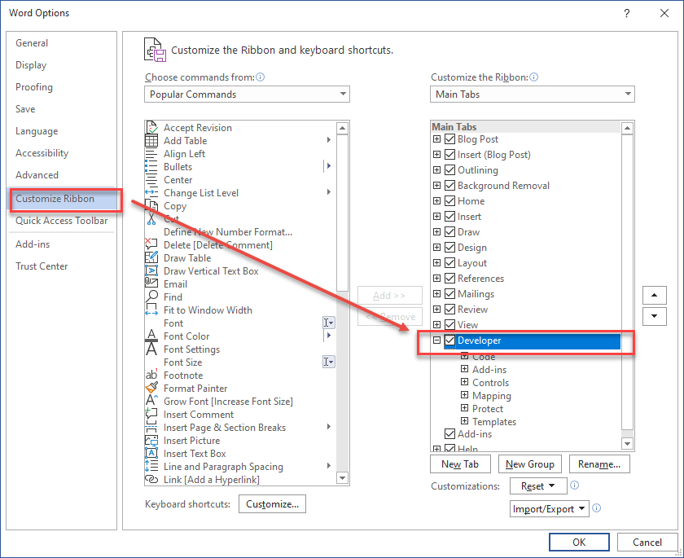Click the Move Down arrow button
The image size is (684, 558).
[x=655, y=316]
